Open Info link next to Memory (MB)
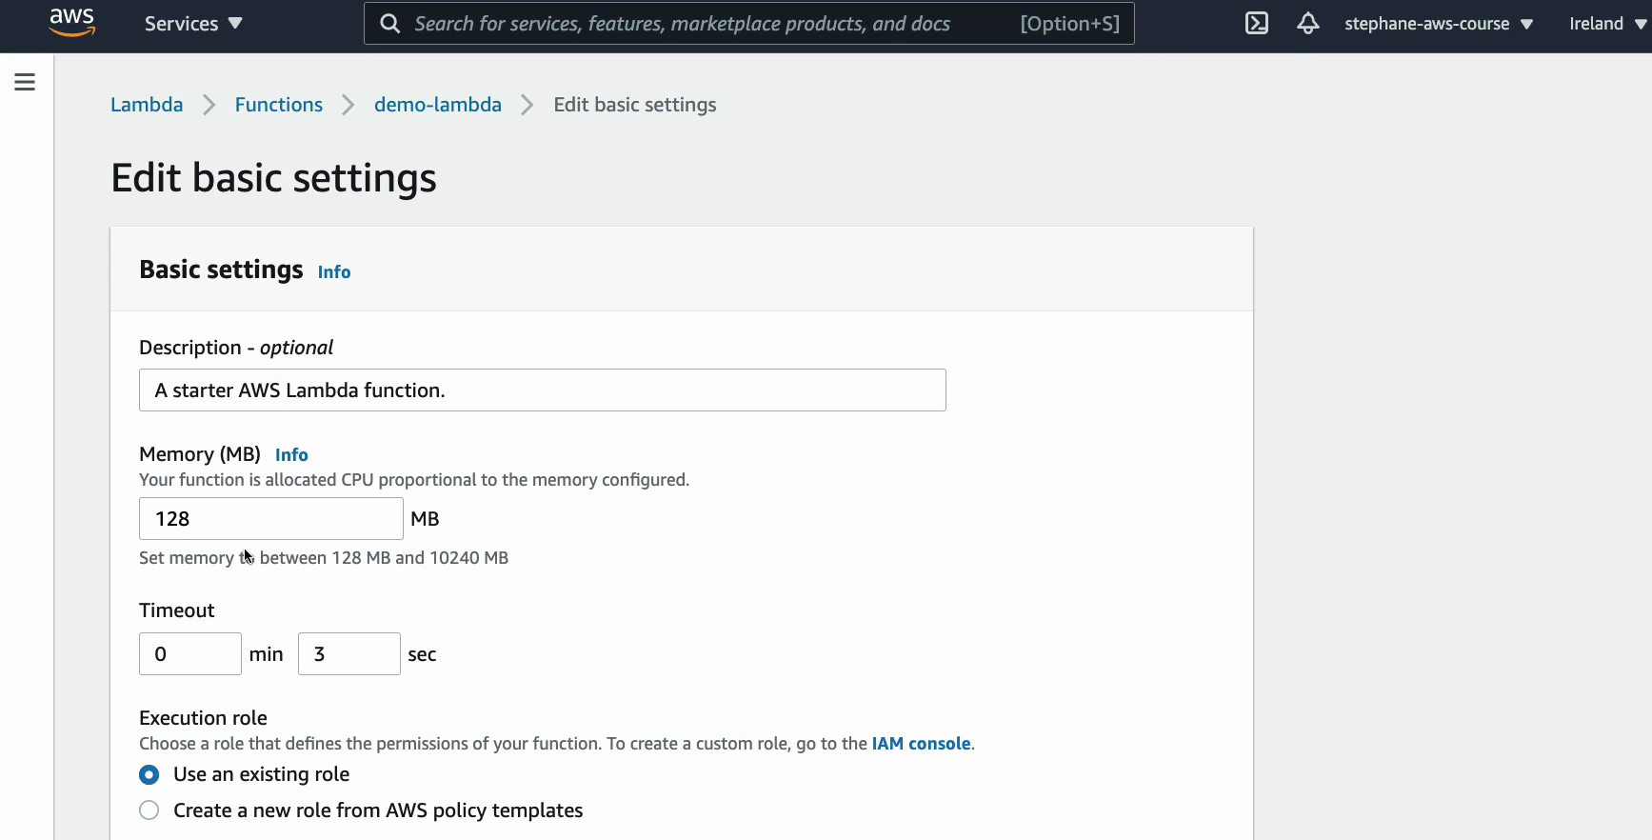This screenshot has width=1652, height=840. click(x=291, y=455)
